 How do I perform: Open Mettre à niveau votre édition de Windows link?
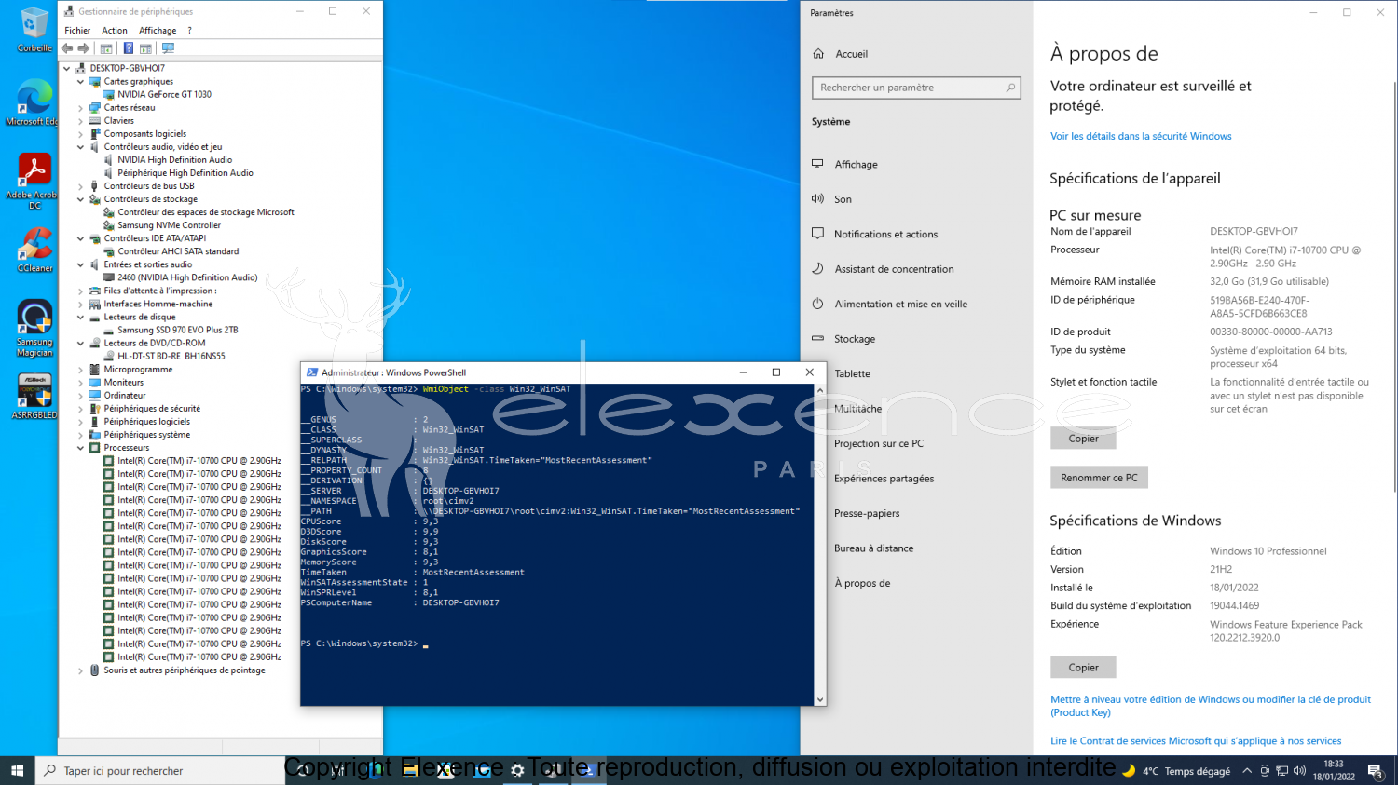tap(1211, 706)
